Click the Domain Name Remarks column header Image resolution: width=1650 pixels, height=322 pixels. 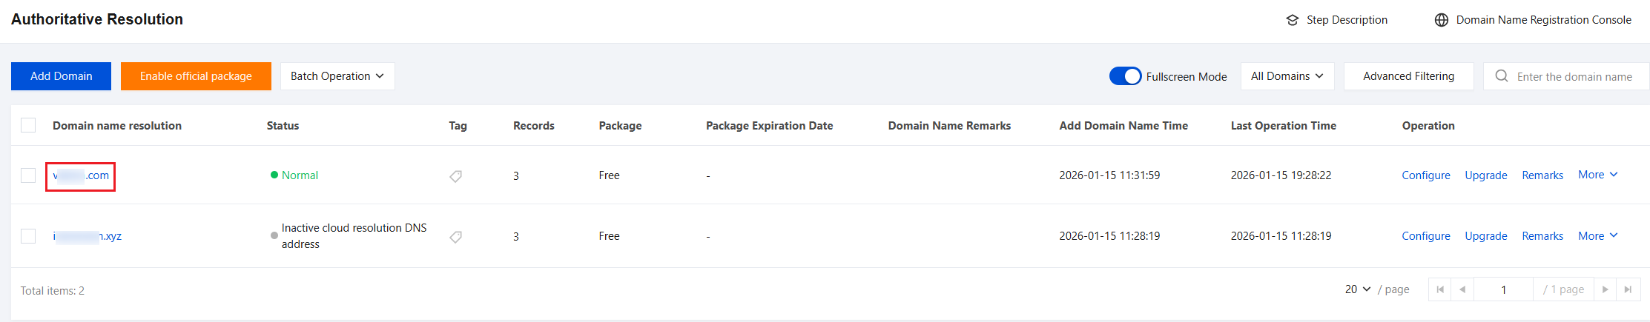click(949, 126)
